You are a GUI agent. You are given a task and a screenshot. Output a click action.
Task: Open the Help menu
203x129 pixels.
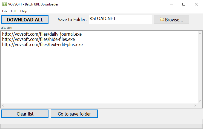(24, 11)
